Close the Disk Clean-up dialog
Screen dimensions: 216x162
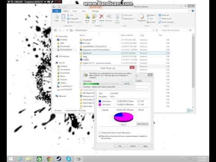(132, 67)
